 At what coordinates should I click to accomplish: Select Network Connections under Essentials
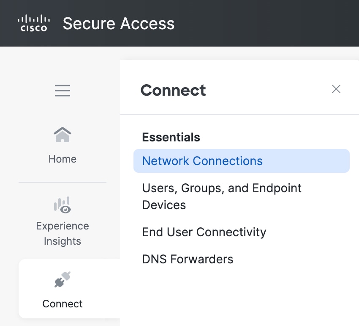[x=202, y=161]
